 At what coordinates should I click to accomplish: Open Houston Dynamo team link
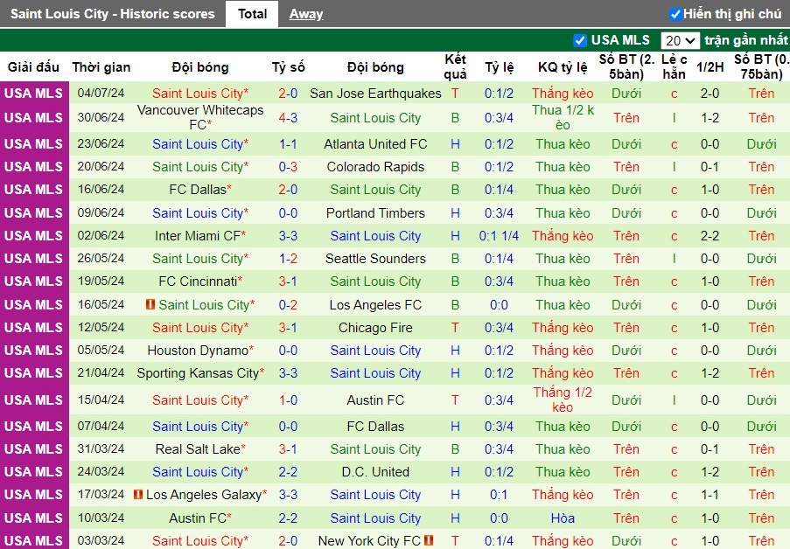tap(198, 350)
